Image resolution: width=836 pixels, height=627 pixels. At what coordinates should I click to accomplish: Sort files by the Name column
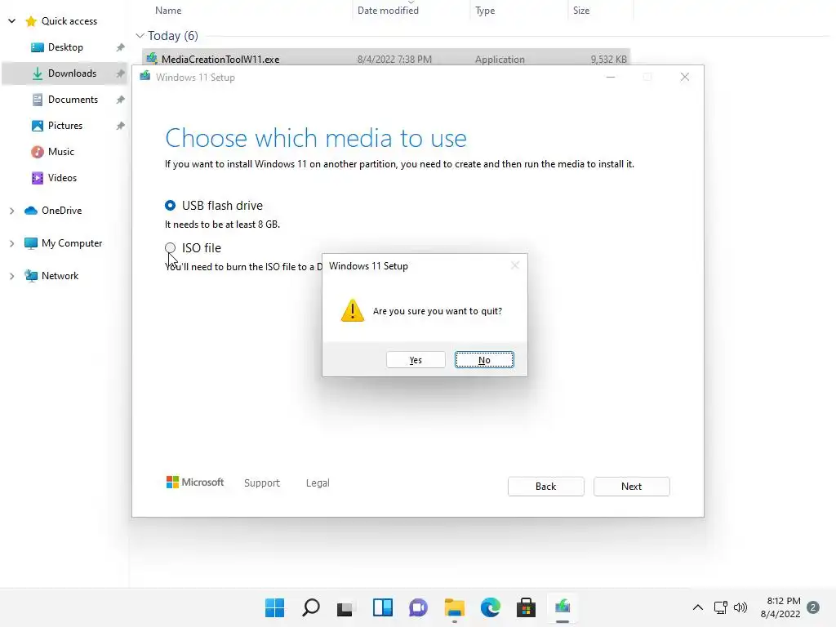(x=168, y=10)
